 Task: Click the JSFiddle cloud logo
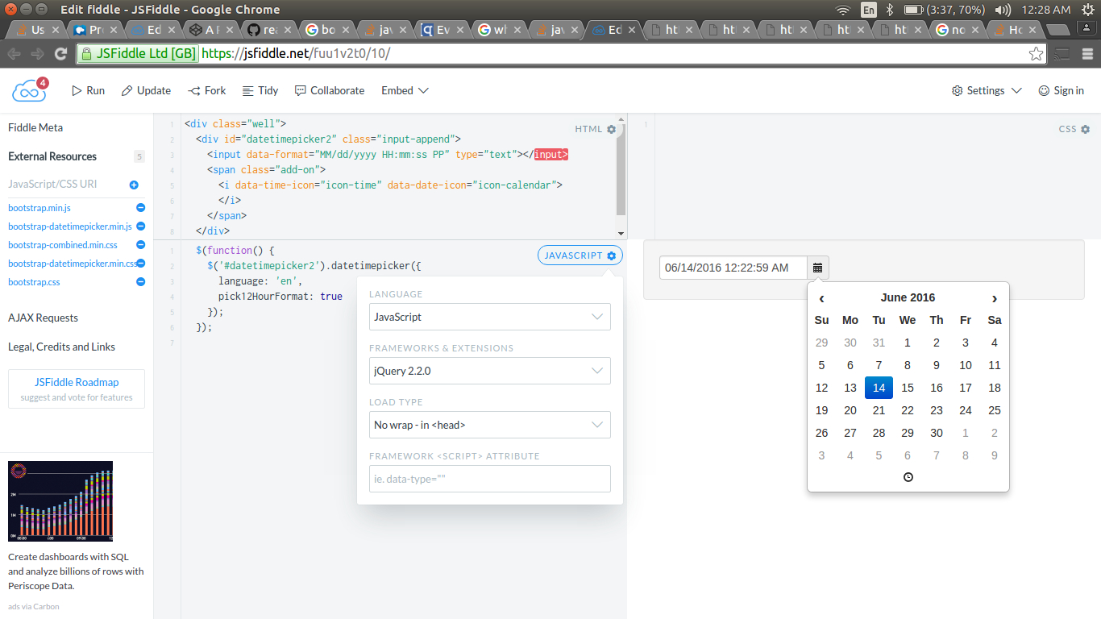(29, 89)
